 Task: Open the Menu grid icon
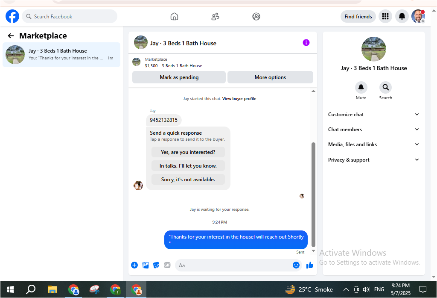pyautogui.click(x=385, y=17)
